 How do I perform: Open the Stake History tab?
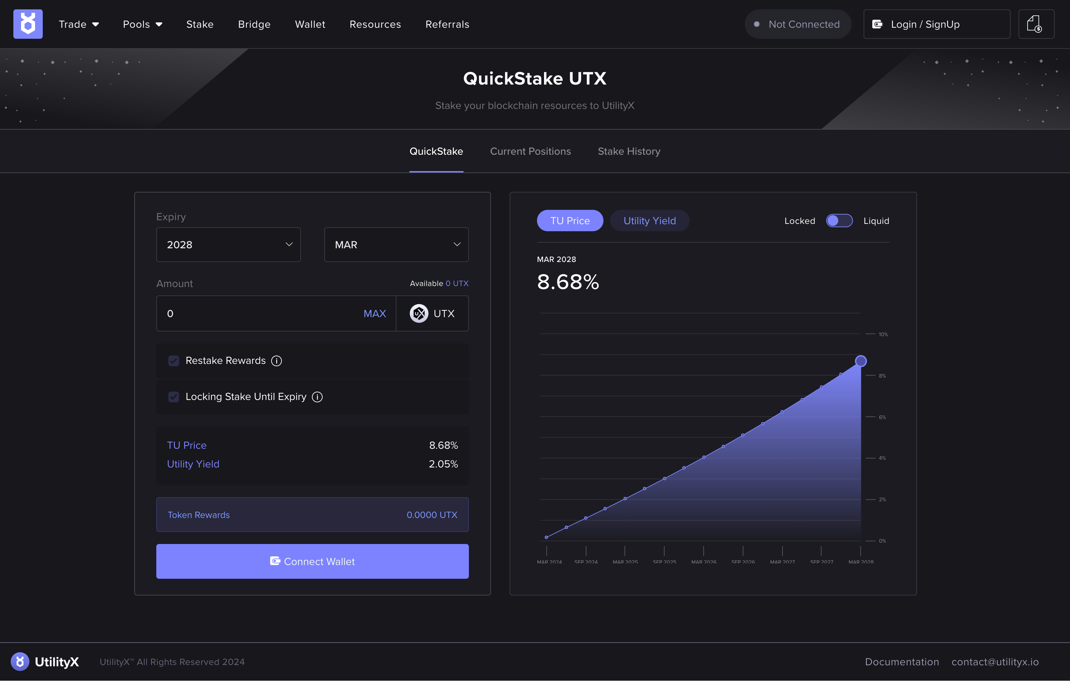[x=629, y=151]
